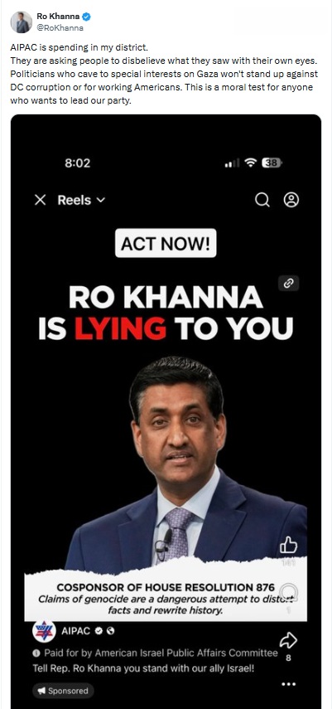Screen dimensions: 332x709
Task: Share the reel using the arrow icon
Action: [x=288, y=640]
